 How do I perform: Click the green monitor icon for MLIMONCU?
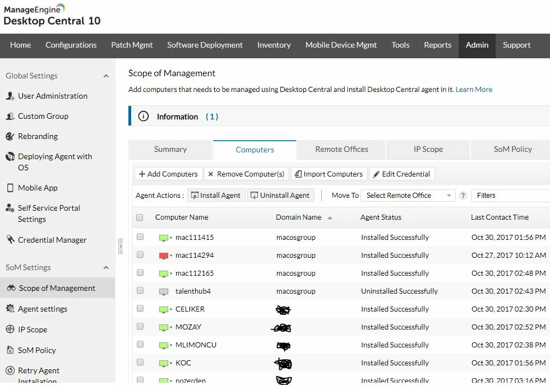click(x=164, y=345)
